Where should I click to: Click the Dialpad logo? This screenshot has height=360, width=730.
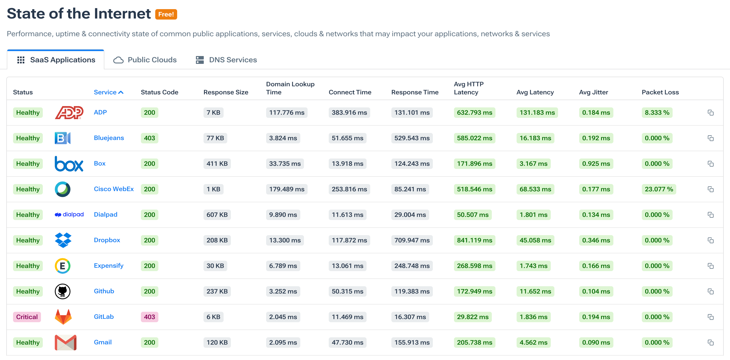tap(69, 215)
